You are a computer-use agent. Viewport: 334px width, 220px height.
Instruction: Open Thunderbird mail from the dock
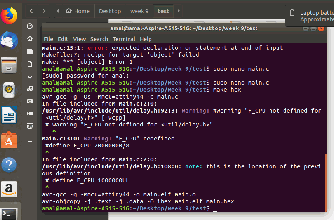(x=9, y=41)
